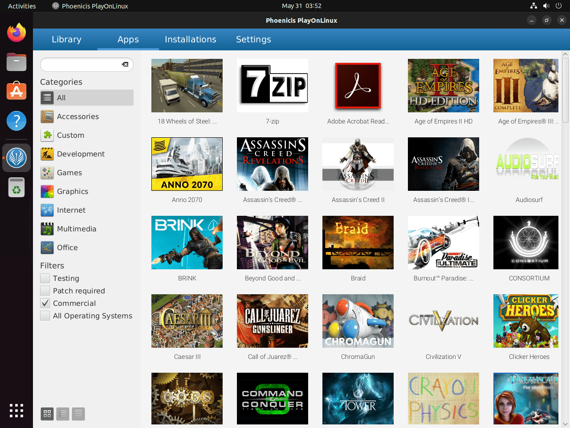Open the 18 Wheels of Steel app tile

[187, 86]
